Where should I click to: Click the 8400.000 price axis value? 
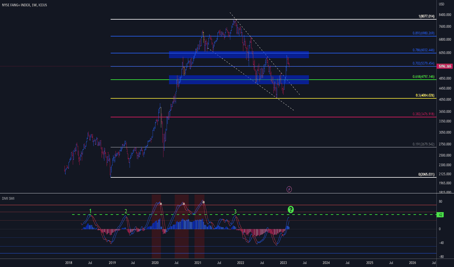445,15
